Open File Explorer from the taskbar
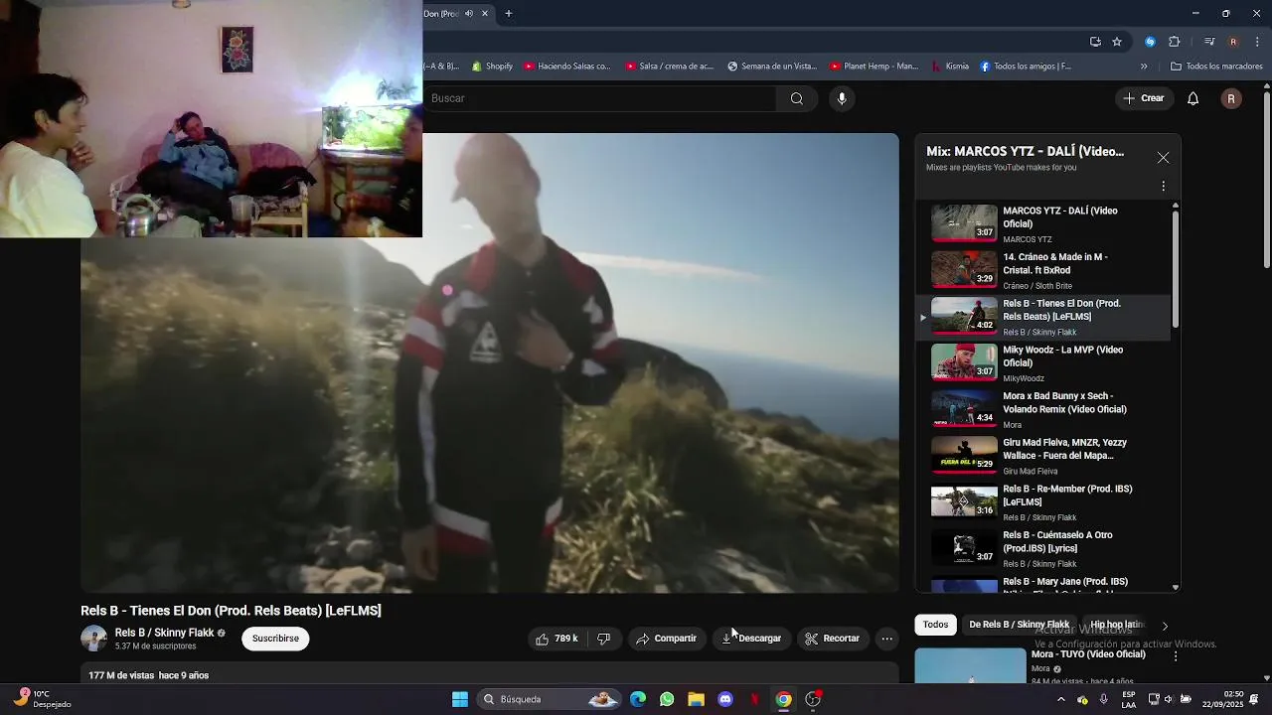This screenshot has width=1272, height=715. click(696, 699)
